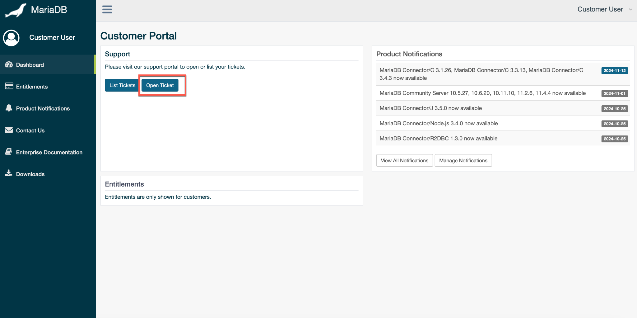This screenshot has width=637, height=318.
Task: Open the Customer User account menu
Action: tap(600, 9)
